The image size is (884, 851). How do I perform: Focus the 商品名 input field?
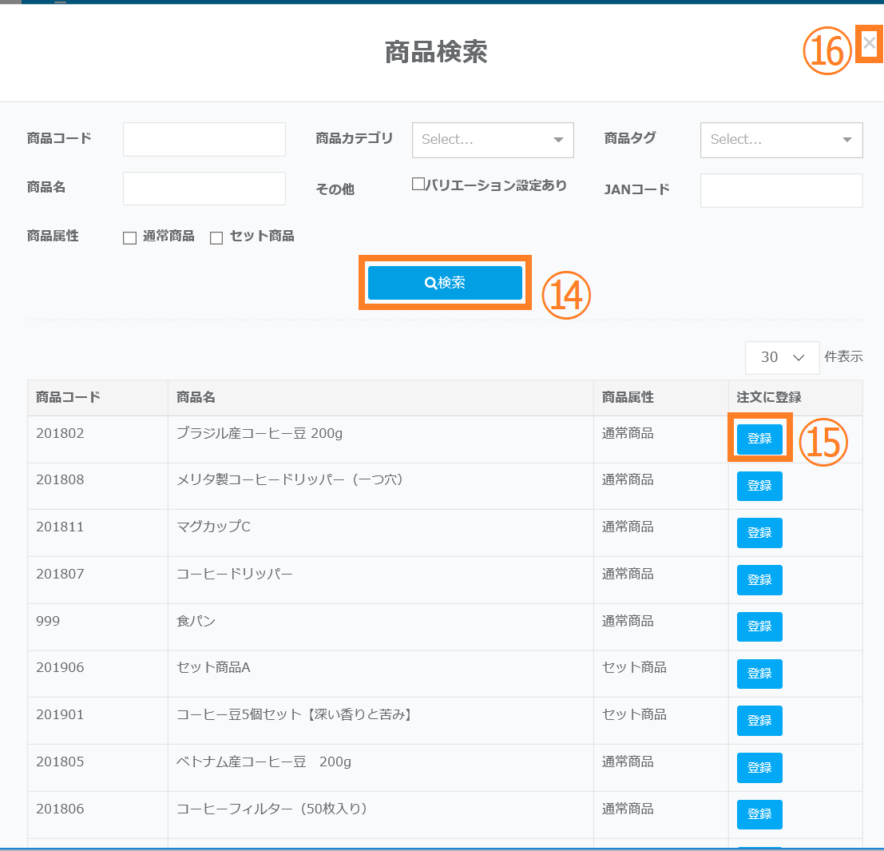(204, 189)
